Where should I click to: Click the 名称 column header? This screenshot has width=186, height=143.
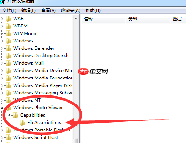coord(104,19)
